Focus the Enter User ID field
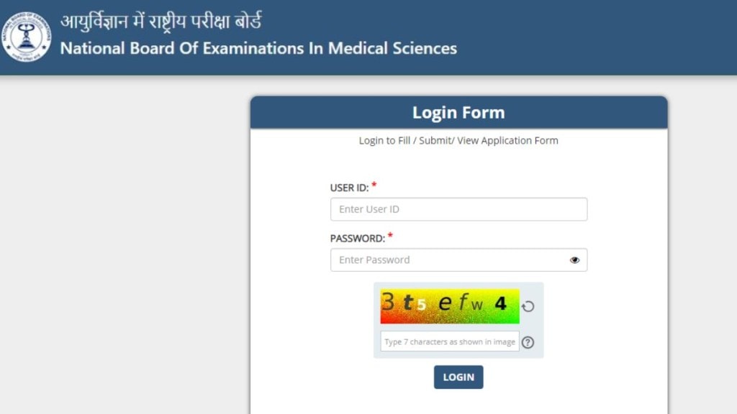The height and width of the screenshot is (414, 737). pos(458,209)
